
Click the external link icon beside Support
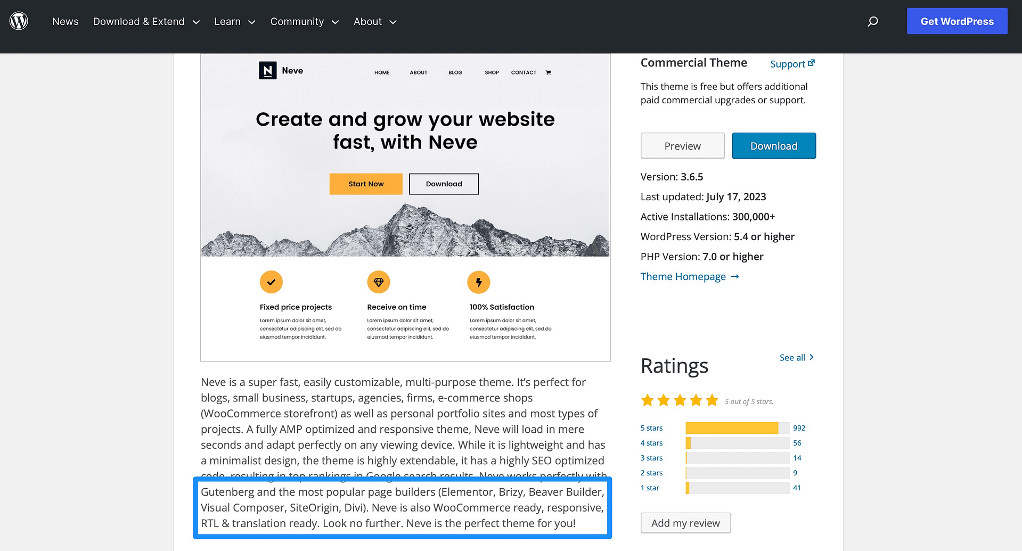click(811, 62)
